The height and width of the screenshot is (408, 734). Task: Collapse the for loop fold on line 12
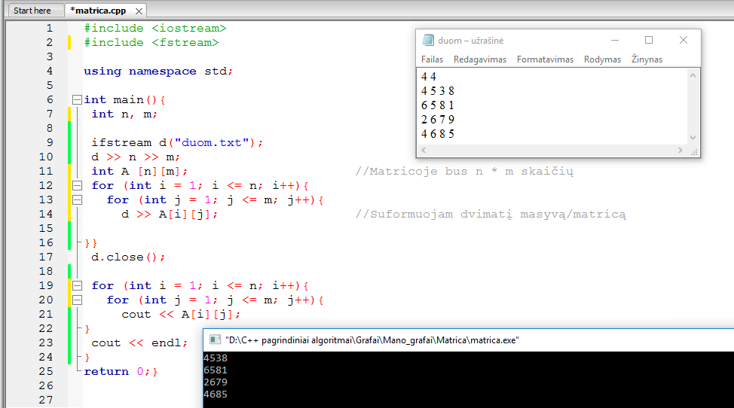coord(77,185)
